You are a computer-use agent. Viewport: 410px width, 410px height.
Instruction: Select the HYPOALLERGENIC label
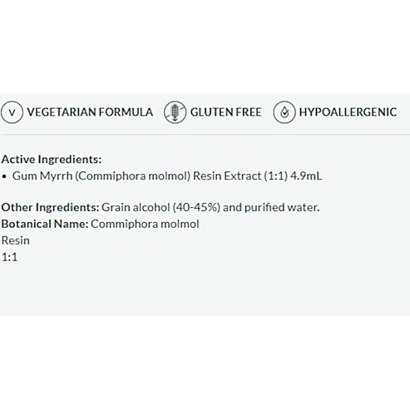coord(348,112)
